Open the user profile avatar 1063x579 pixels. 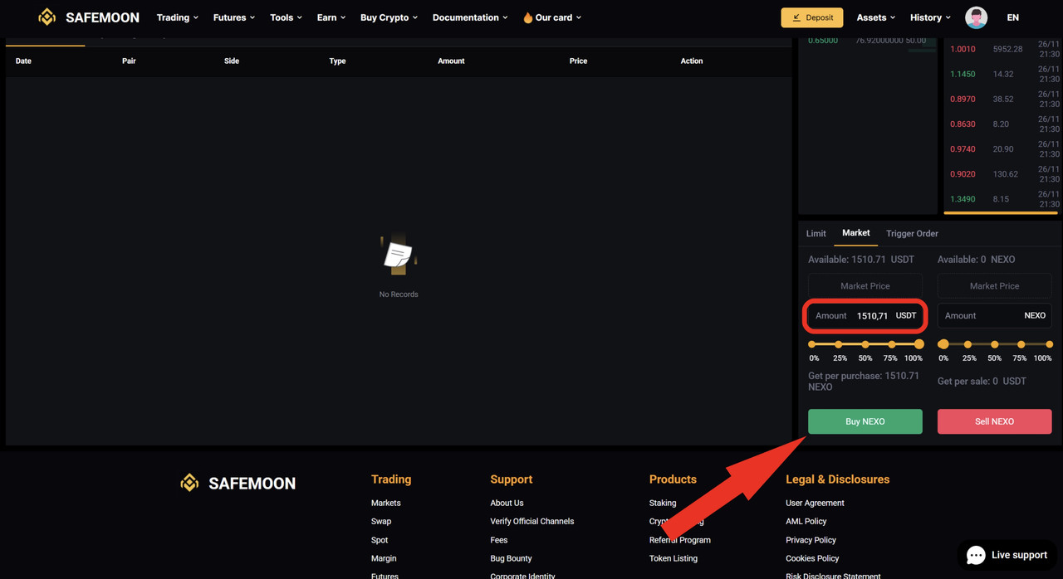coord(976,17)
